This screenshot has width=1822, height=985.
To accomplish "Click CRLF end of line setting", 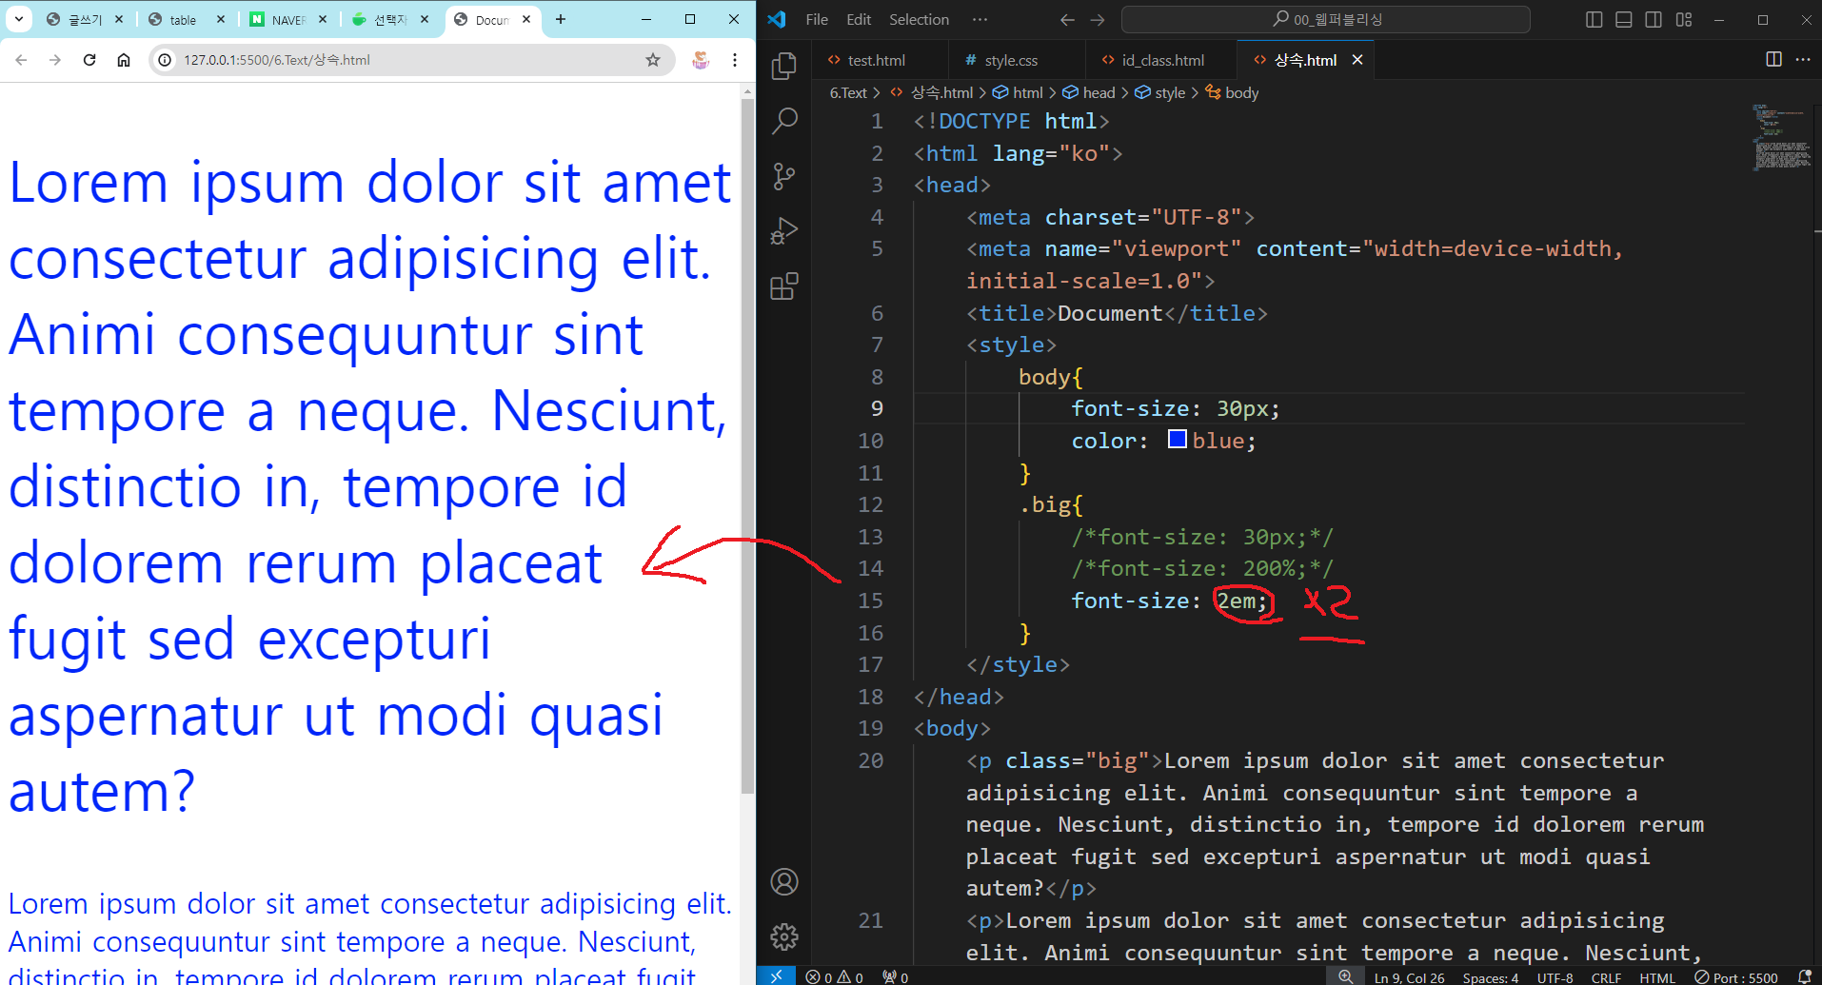I will click(x=1606, y=977).
